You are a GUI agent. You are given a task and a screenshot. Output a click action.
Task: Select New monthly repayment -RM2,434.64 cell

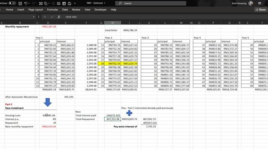point(48,127)
